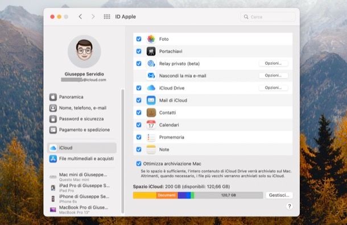Viewport: 347px width, 225px height.
Task: Select iPad Pro di Giuseppe device
Action: tap(82, 188)
